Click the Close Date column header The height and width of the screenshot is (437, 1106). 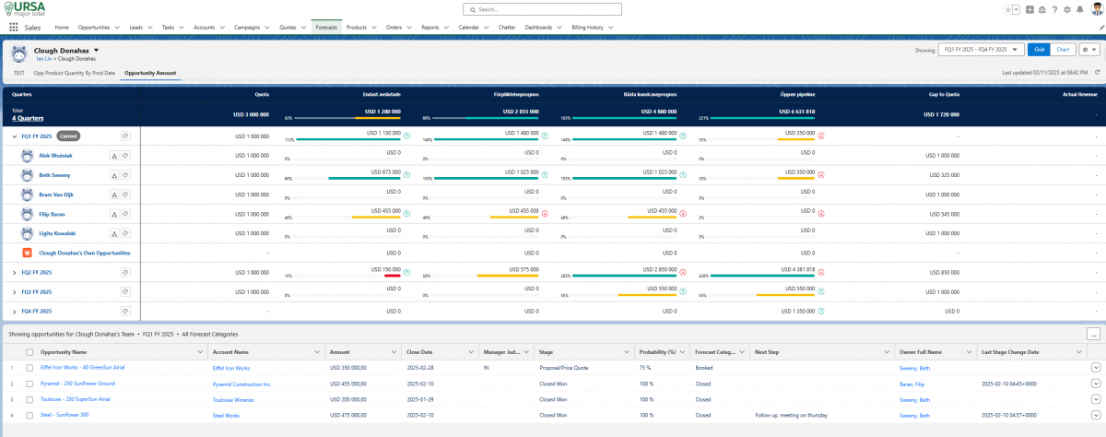coord(440,351)
